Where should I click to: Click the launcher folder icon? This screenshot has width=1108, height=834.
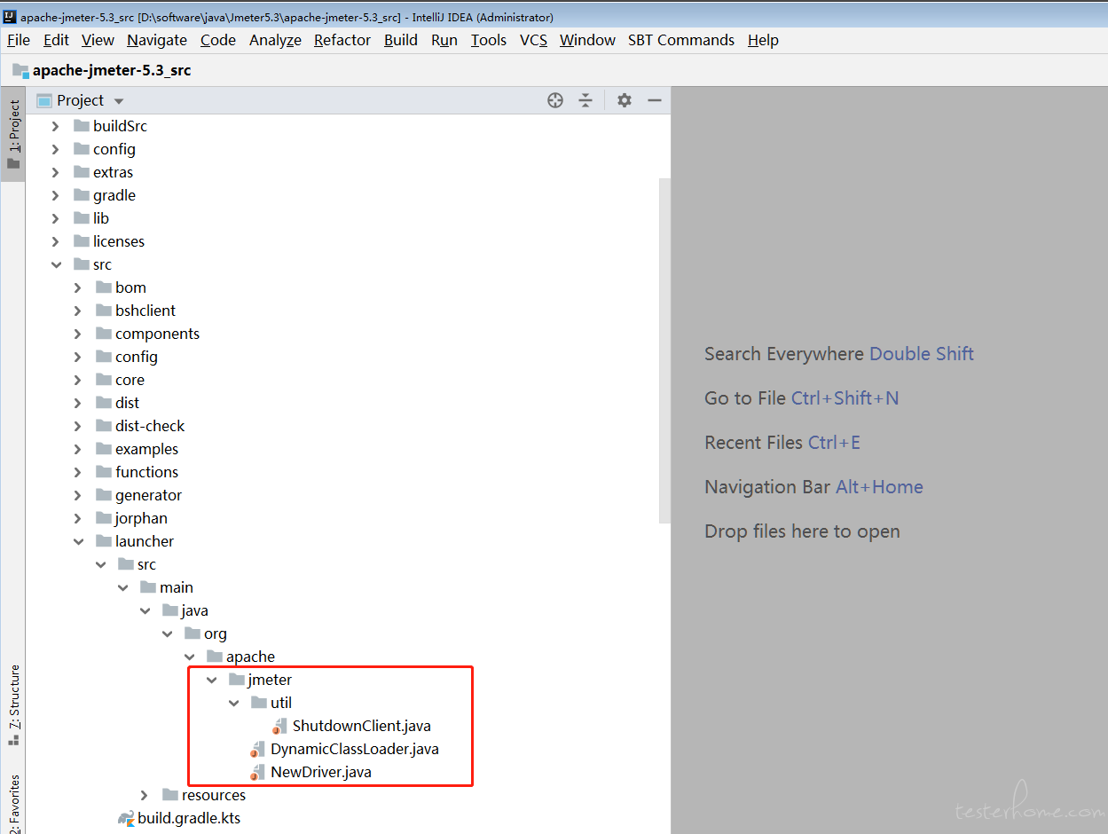coord(103,541)
